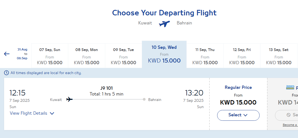Expand View Flight Details chevron
The width and height of the screenshot is (298, 138).
tap(52, 114)
